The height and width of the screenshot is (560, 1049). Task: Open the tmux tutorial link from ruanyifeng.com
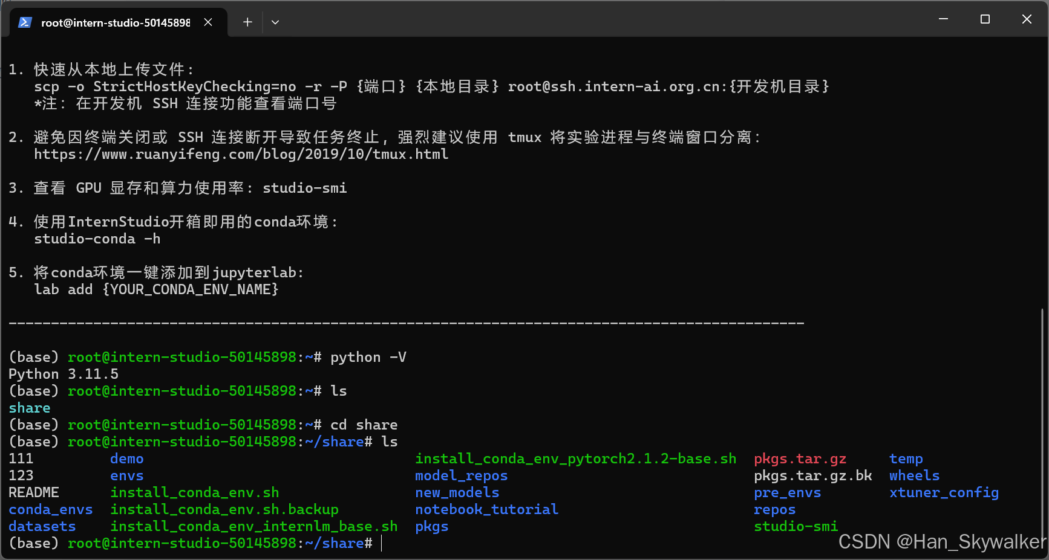pyautogui.click(x=241, y=154)
